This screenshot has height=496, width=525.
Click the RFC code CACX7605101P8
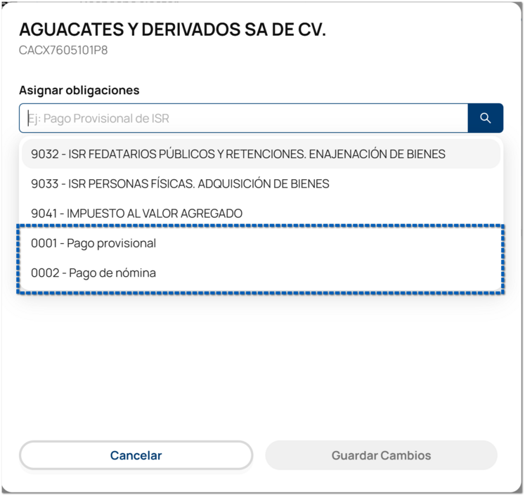click(x=63, y=51)
